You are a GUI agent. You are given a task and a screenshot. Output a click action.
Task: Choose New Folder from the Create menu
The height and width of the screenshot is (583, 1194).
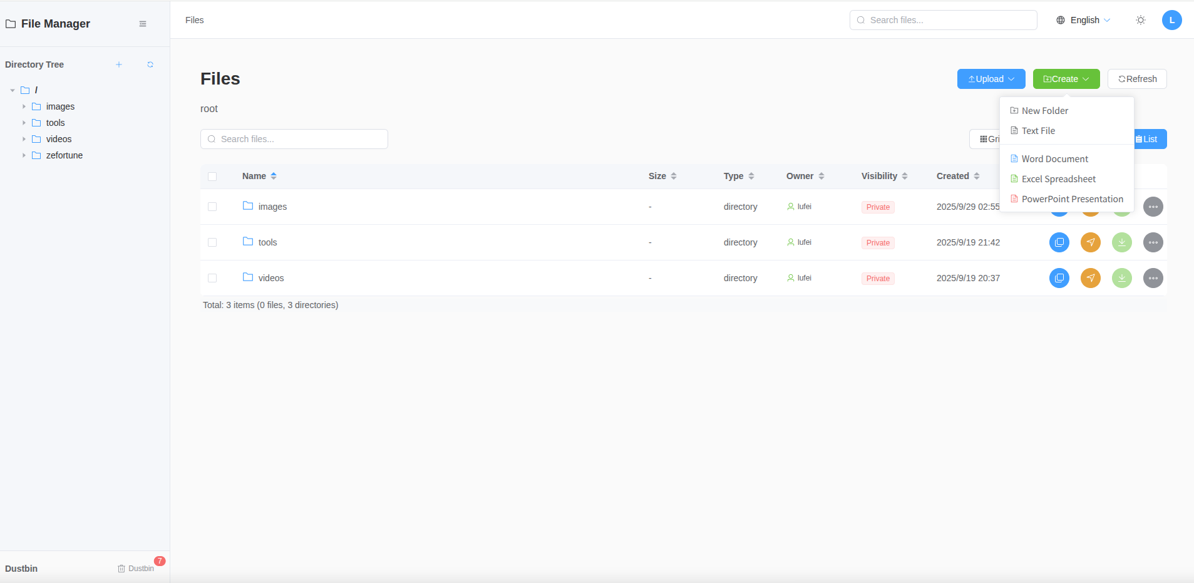coord(1044,111)
